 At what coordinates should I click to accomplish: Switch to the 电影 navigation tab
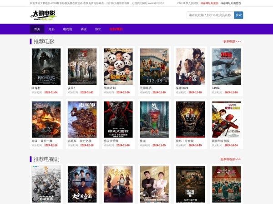tap(51, 29)
